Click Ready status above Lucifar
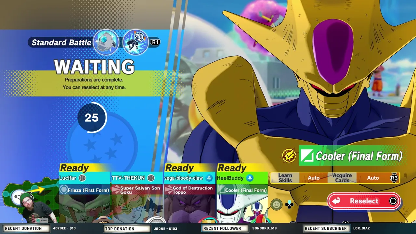This screenshot has height=234, width=416. coord(74,168)
